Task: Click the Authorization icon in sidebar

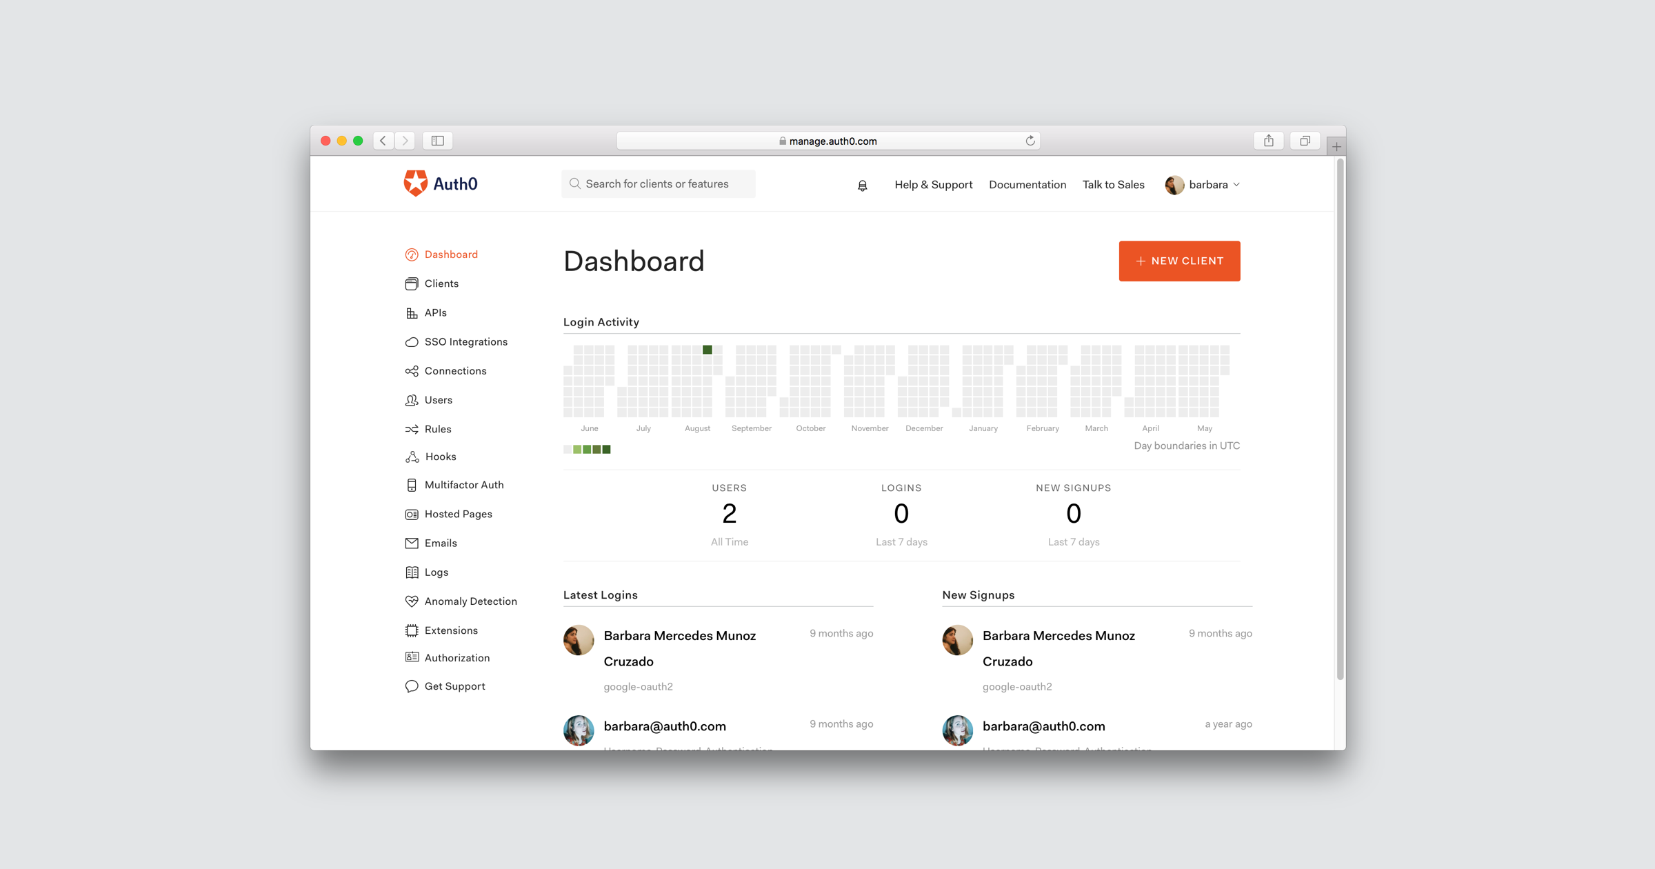Action: [412, 658]
